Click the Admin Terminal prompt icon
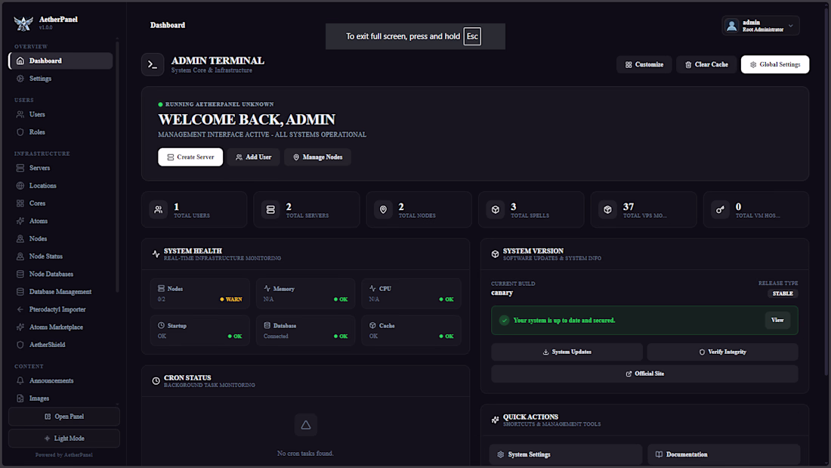This screenshot has width=831, height=468. (153, 65)
